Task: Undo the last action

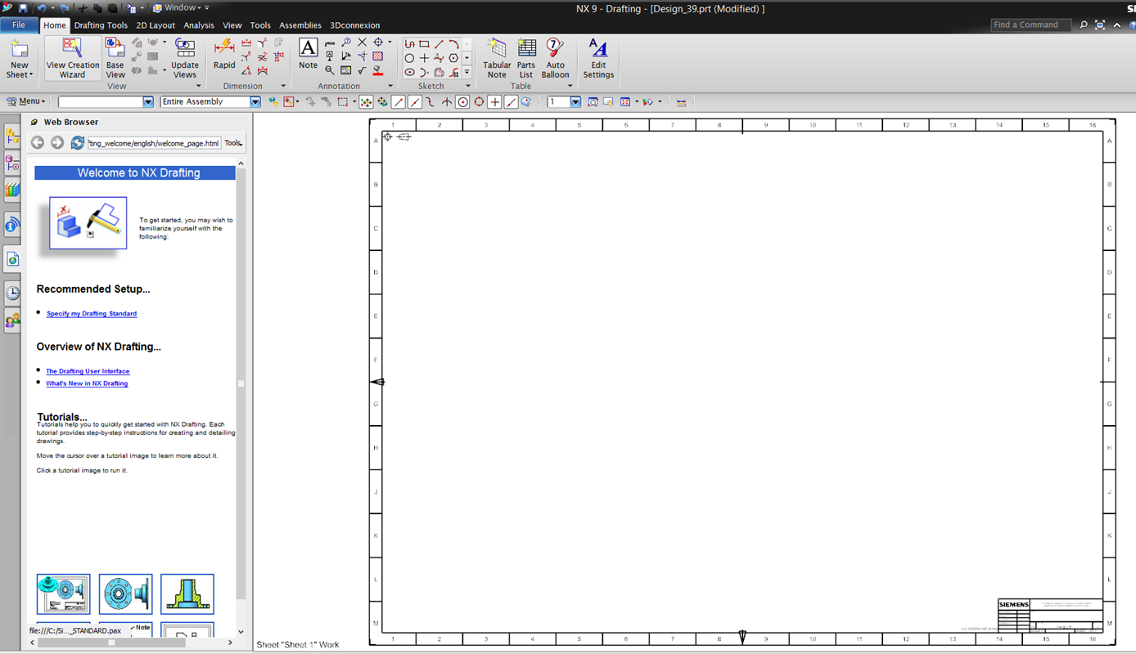Action: click(x=42, y=7)
